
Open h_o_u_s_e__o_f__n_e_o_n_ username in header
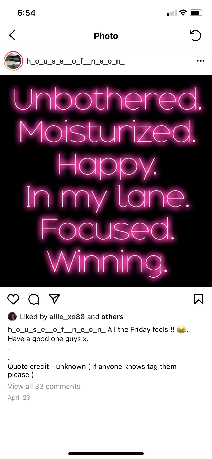[x=76, y=61]
